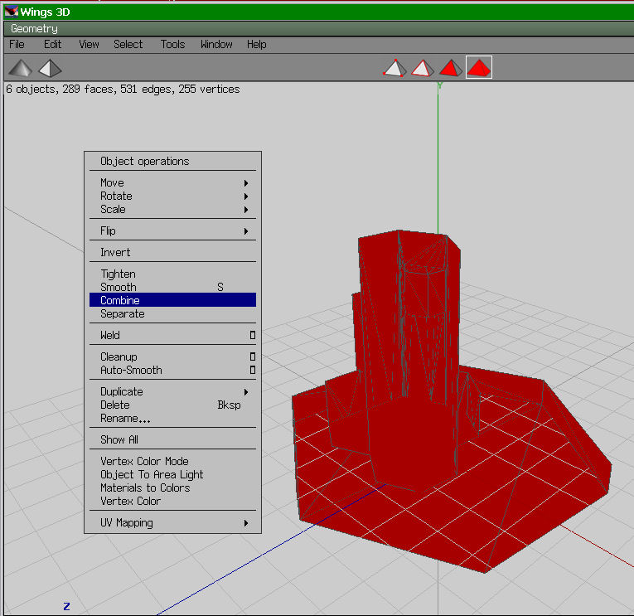Open Weld options box
The image size is (634, 616).
(x=252, y=336)
